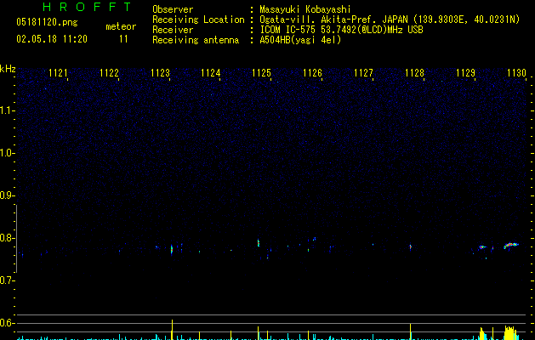Screen dimensions: 535x340
Task: Click the 1.1 kHz frequency label
Action: [x=7, y=110]
